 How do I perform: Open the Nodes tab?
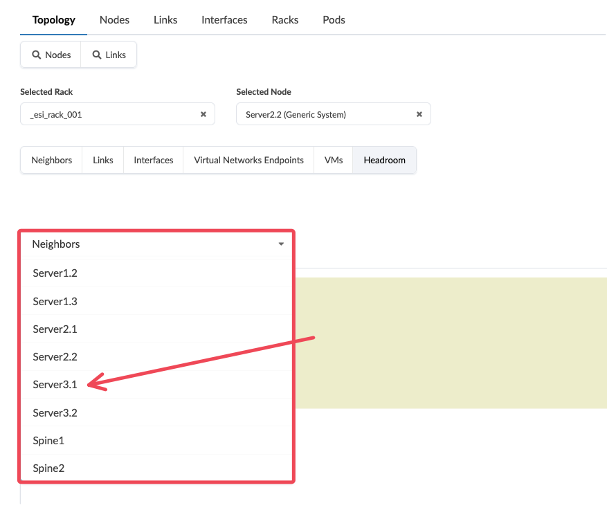[x=114, y=19]
